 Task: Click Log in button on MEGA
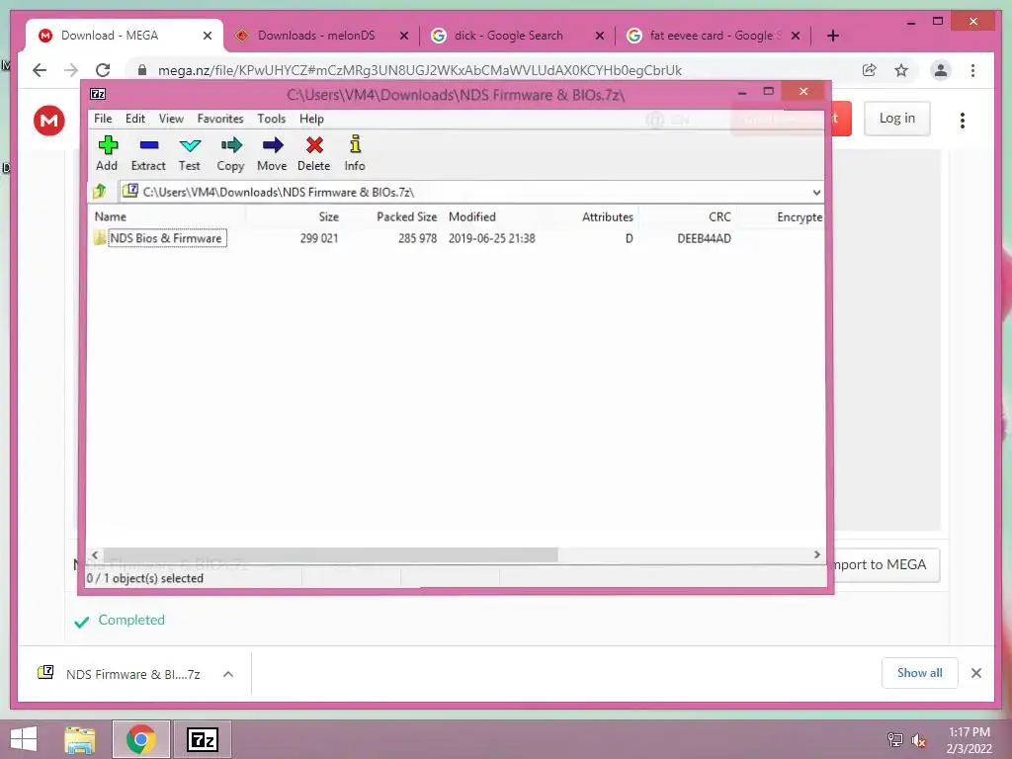[897, 119]
